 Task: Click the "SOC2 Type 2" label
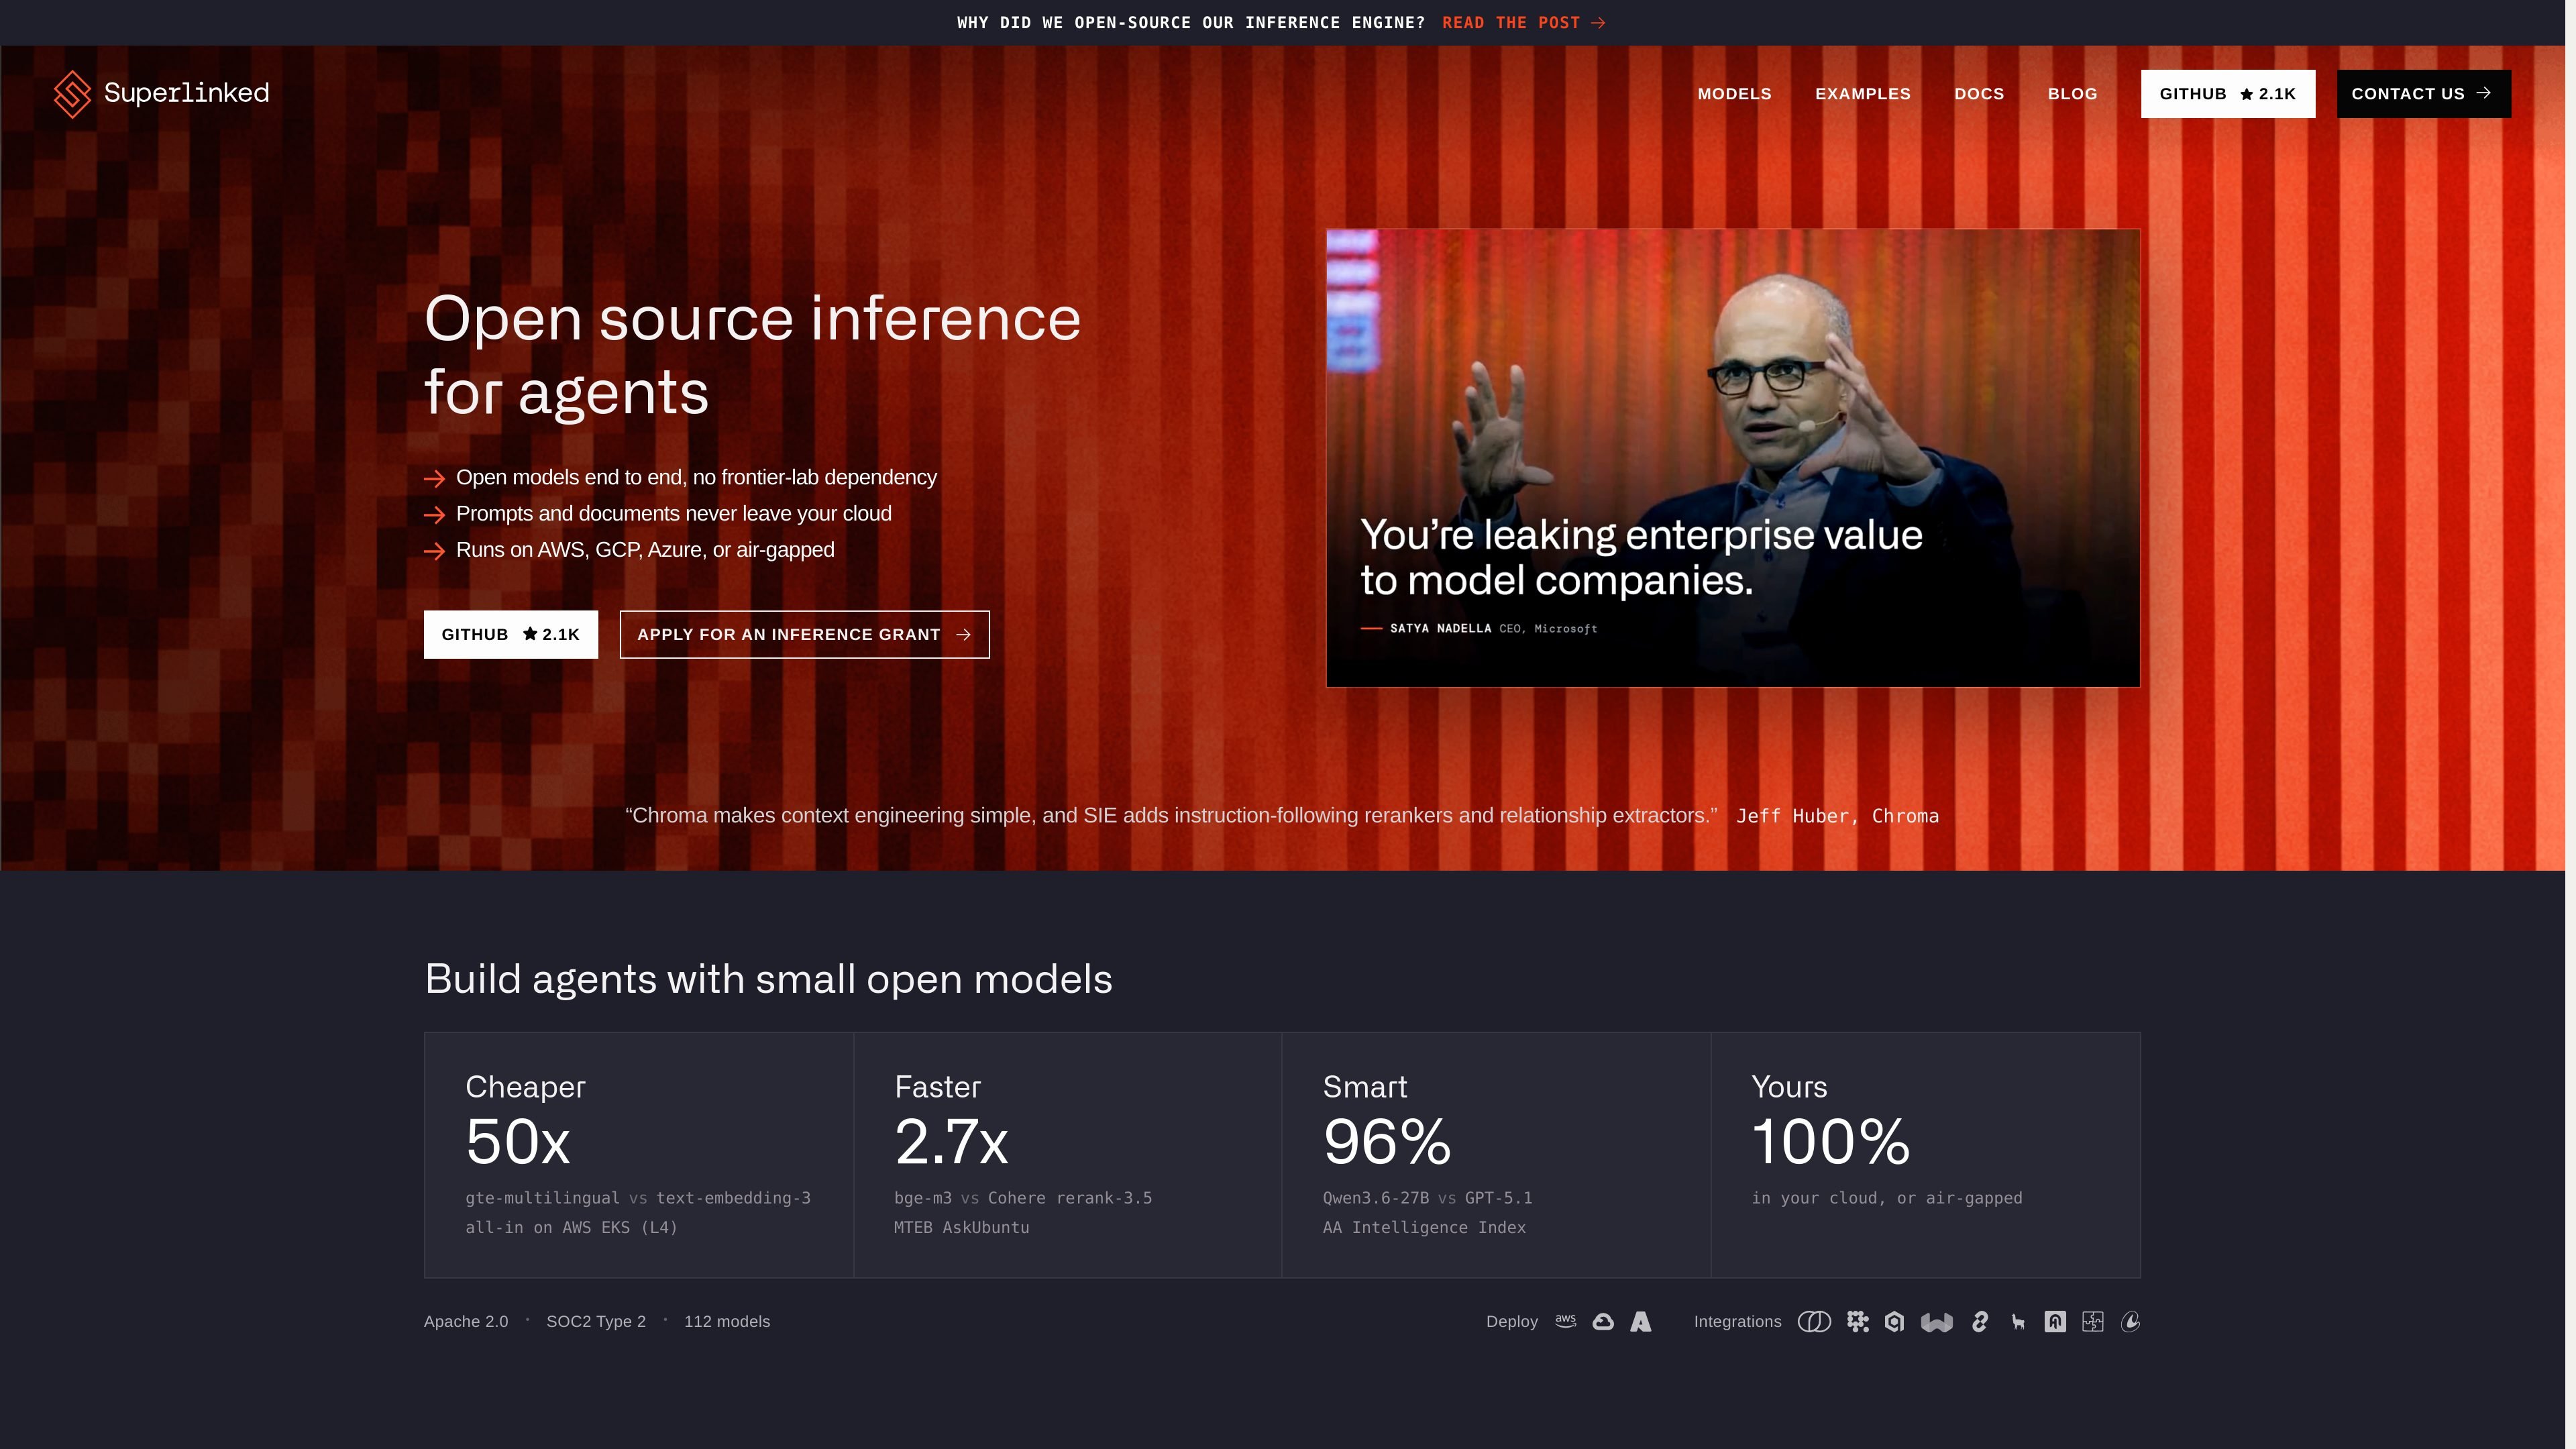(596, 1321)
